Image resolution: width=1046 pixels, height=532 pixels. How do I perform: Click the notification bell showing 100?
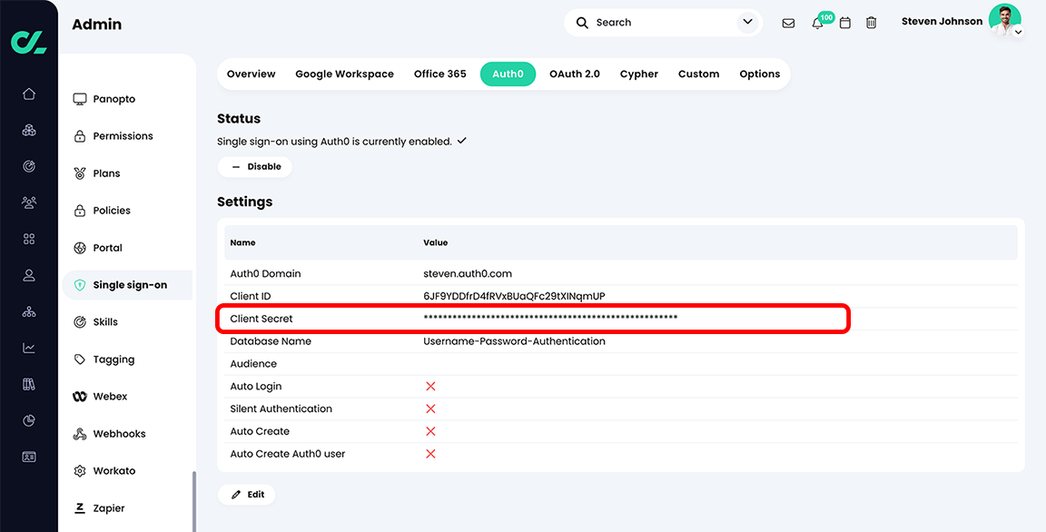818,22
